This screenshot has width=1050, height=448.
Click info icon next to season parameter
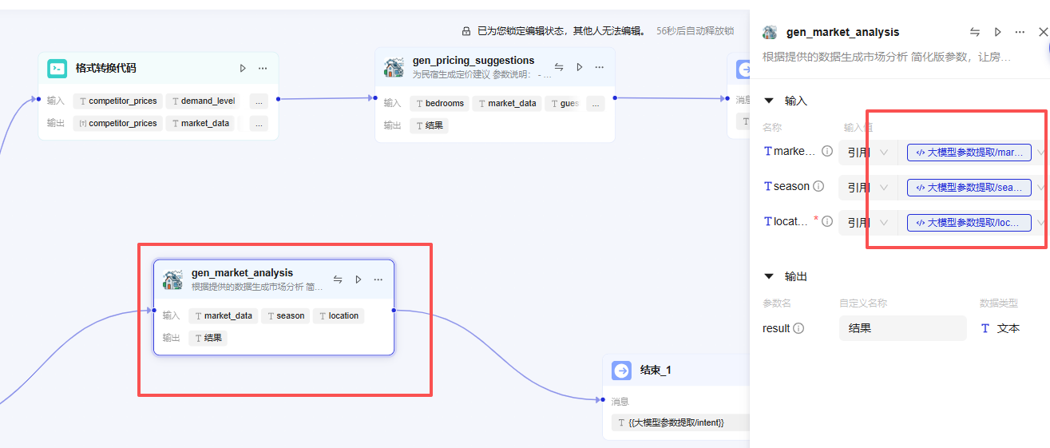tap(818, 186)
